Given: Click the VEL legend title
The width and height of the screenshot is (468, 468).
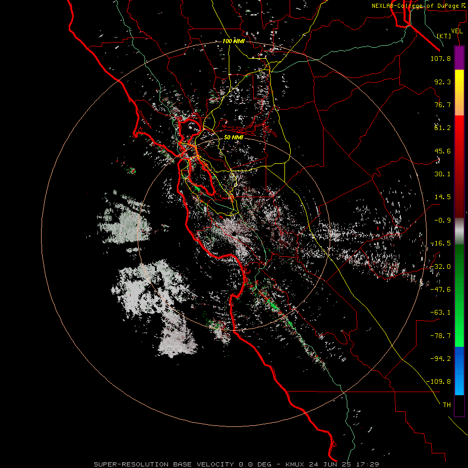Looking at the screenshot, I should point(457,31).
